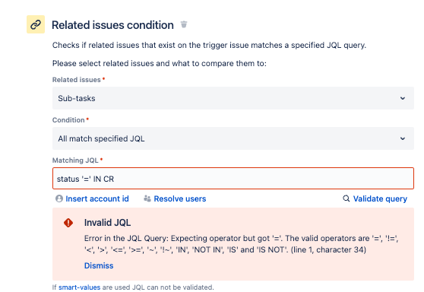
Task: Delete the condition via trash icon
Action: [x=184, y=24]
